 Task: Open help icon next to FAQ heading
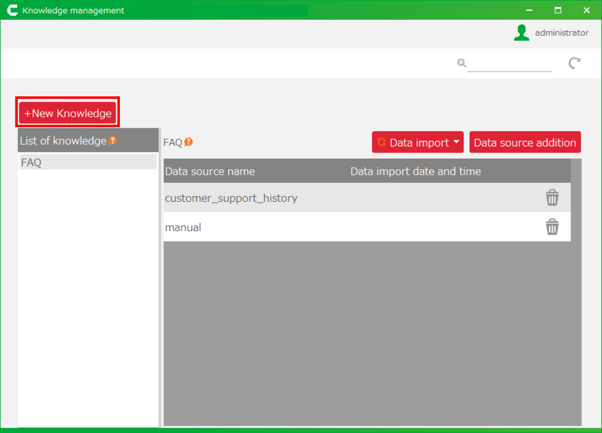pyautogui.click(x=189, y=142)
